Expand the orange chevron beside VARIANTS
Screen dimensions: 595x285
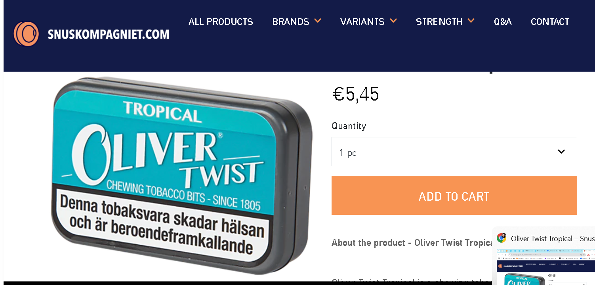coord(393,21)
